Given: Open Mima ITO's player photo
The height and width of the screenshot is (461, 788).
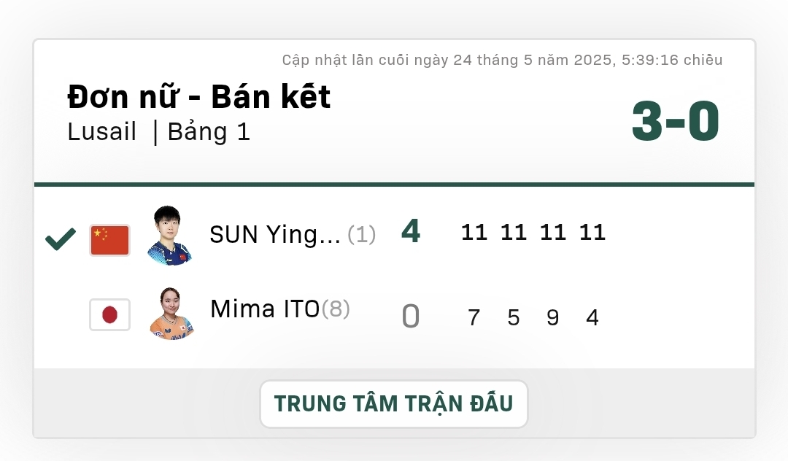Looking at the screenshot, I should (171, 314).
